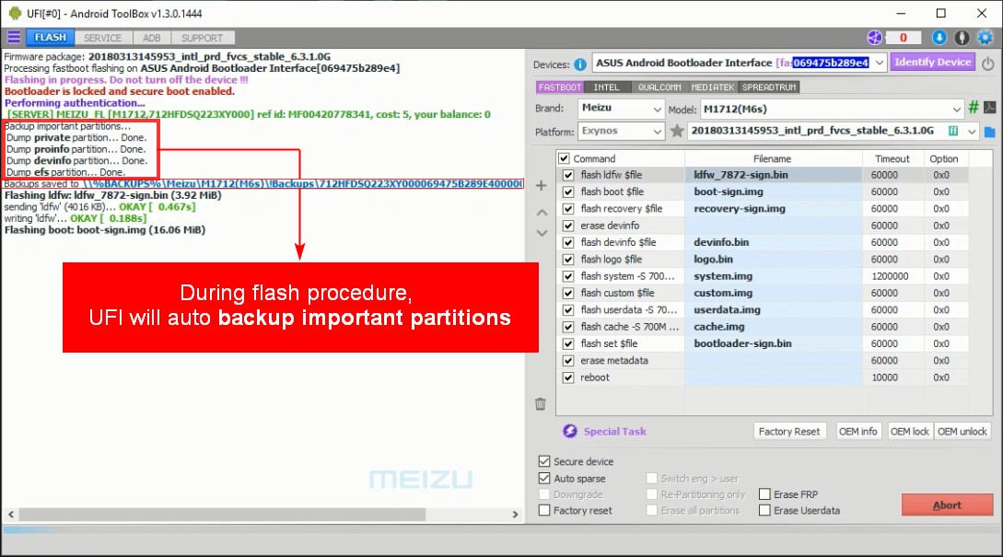This screenshot has height=557, width=1003.
Task: Select the QUALCOMM mode tab
Action: (x=659, y=87)
